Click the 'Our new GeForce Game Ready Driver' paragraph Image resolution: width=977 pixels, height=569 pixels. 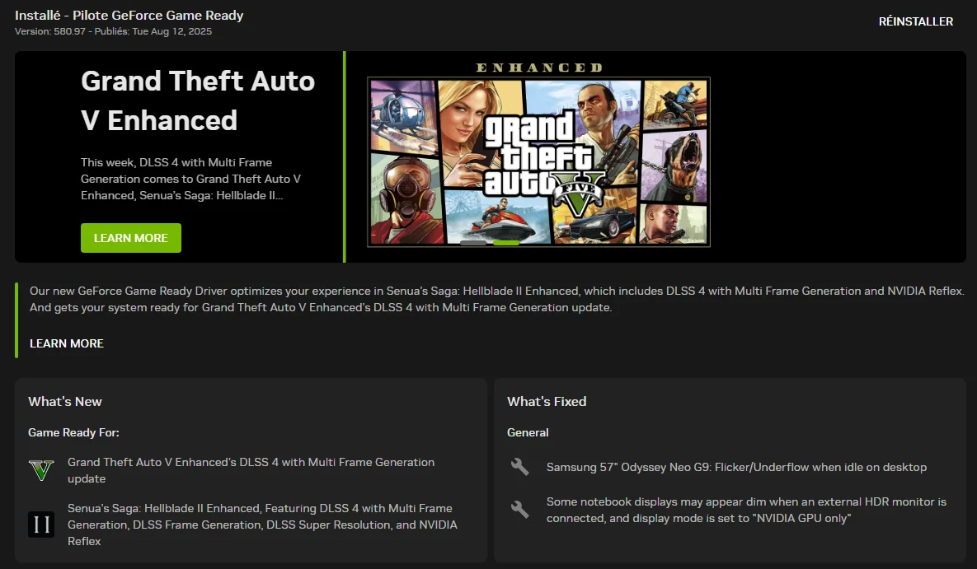coord(496,299)
